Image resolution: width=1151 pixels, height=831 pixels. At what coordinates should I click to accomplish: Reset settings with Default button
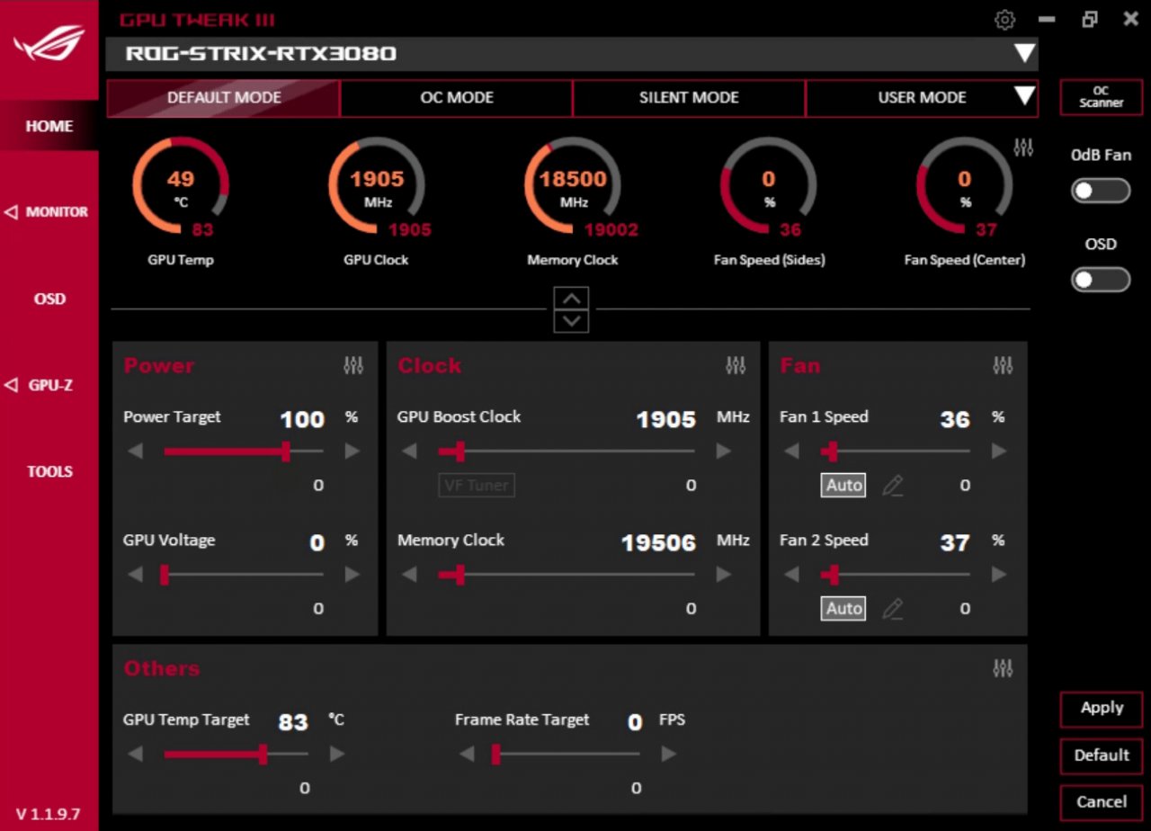(1102, 755)
